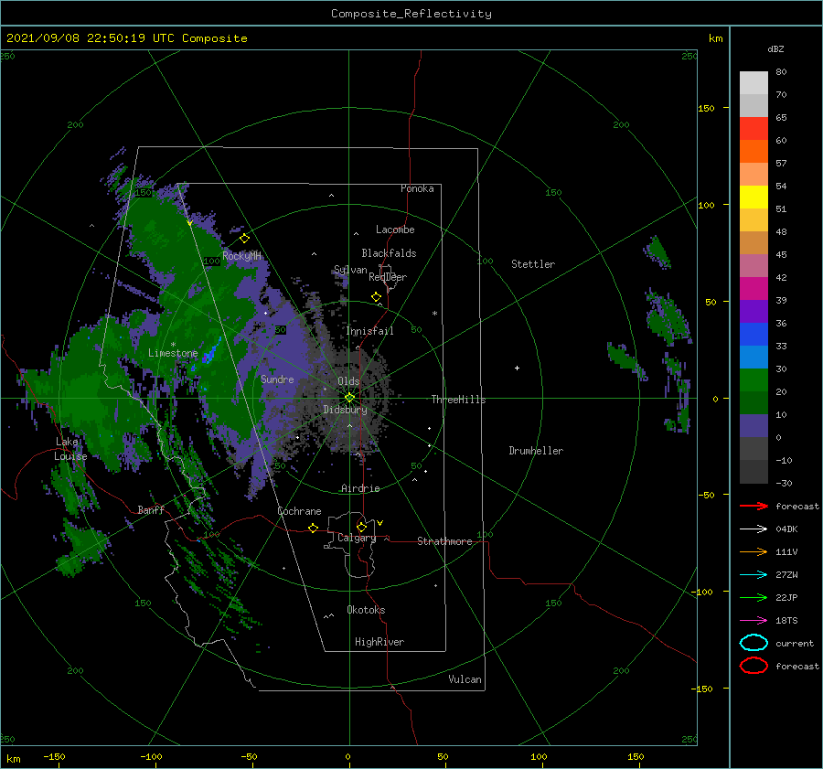
Task: Click the yellow diamond marker below Cochrane
Action: coord(313,528)
